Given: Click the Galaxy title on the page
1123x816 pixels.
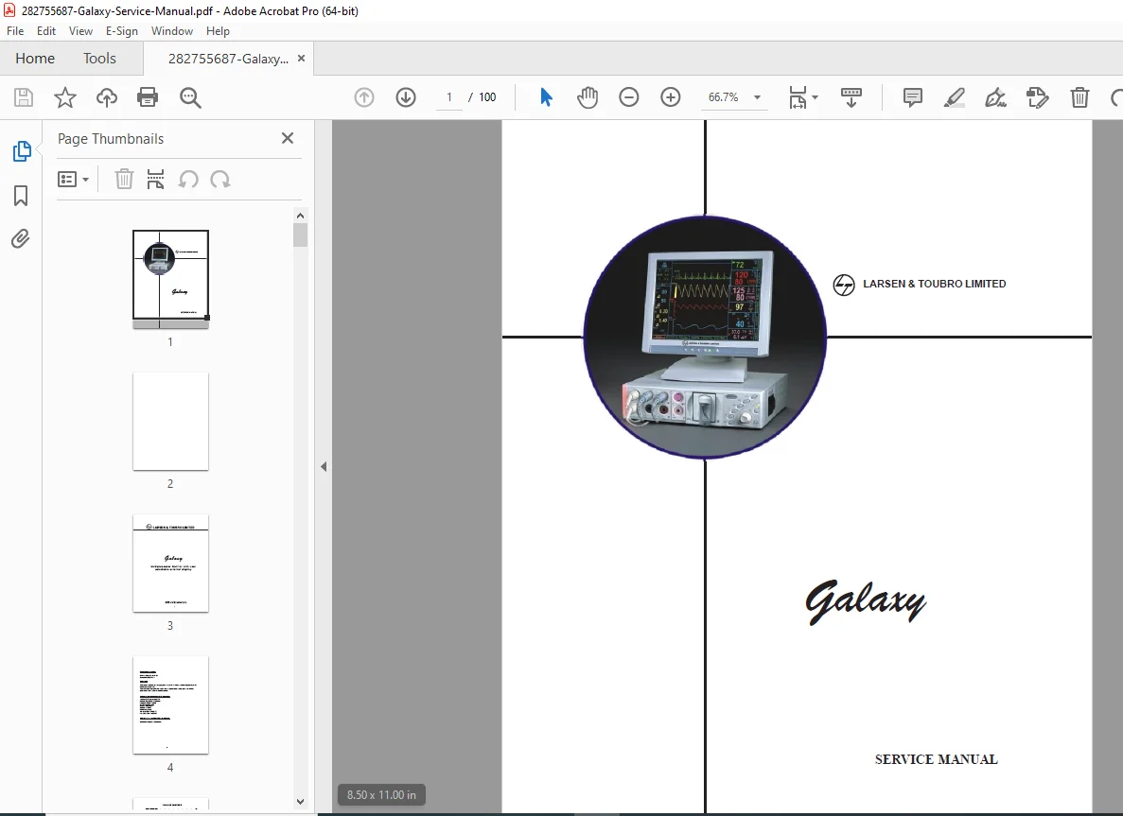Looking at the screenshot, I should 866,601.
